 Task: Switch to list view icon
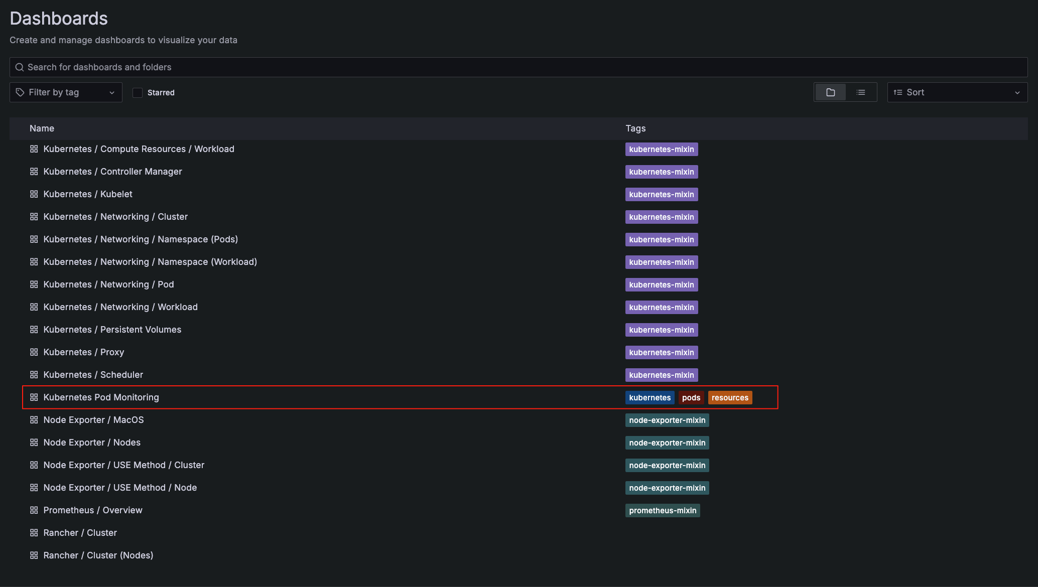(x=861, y=92)
